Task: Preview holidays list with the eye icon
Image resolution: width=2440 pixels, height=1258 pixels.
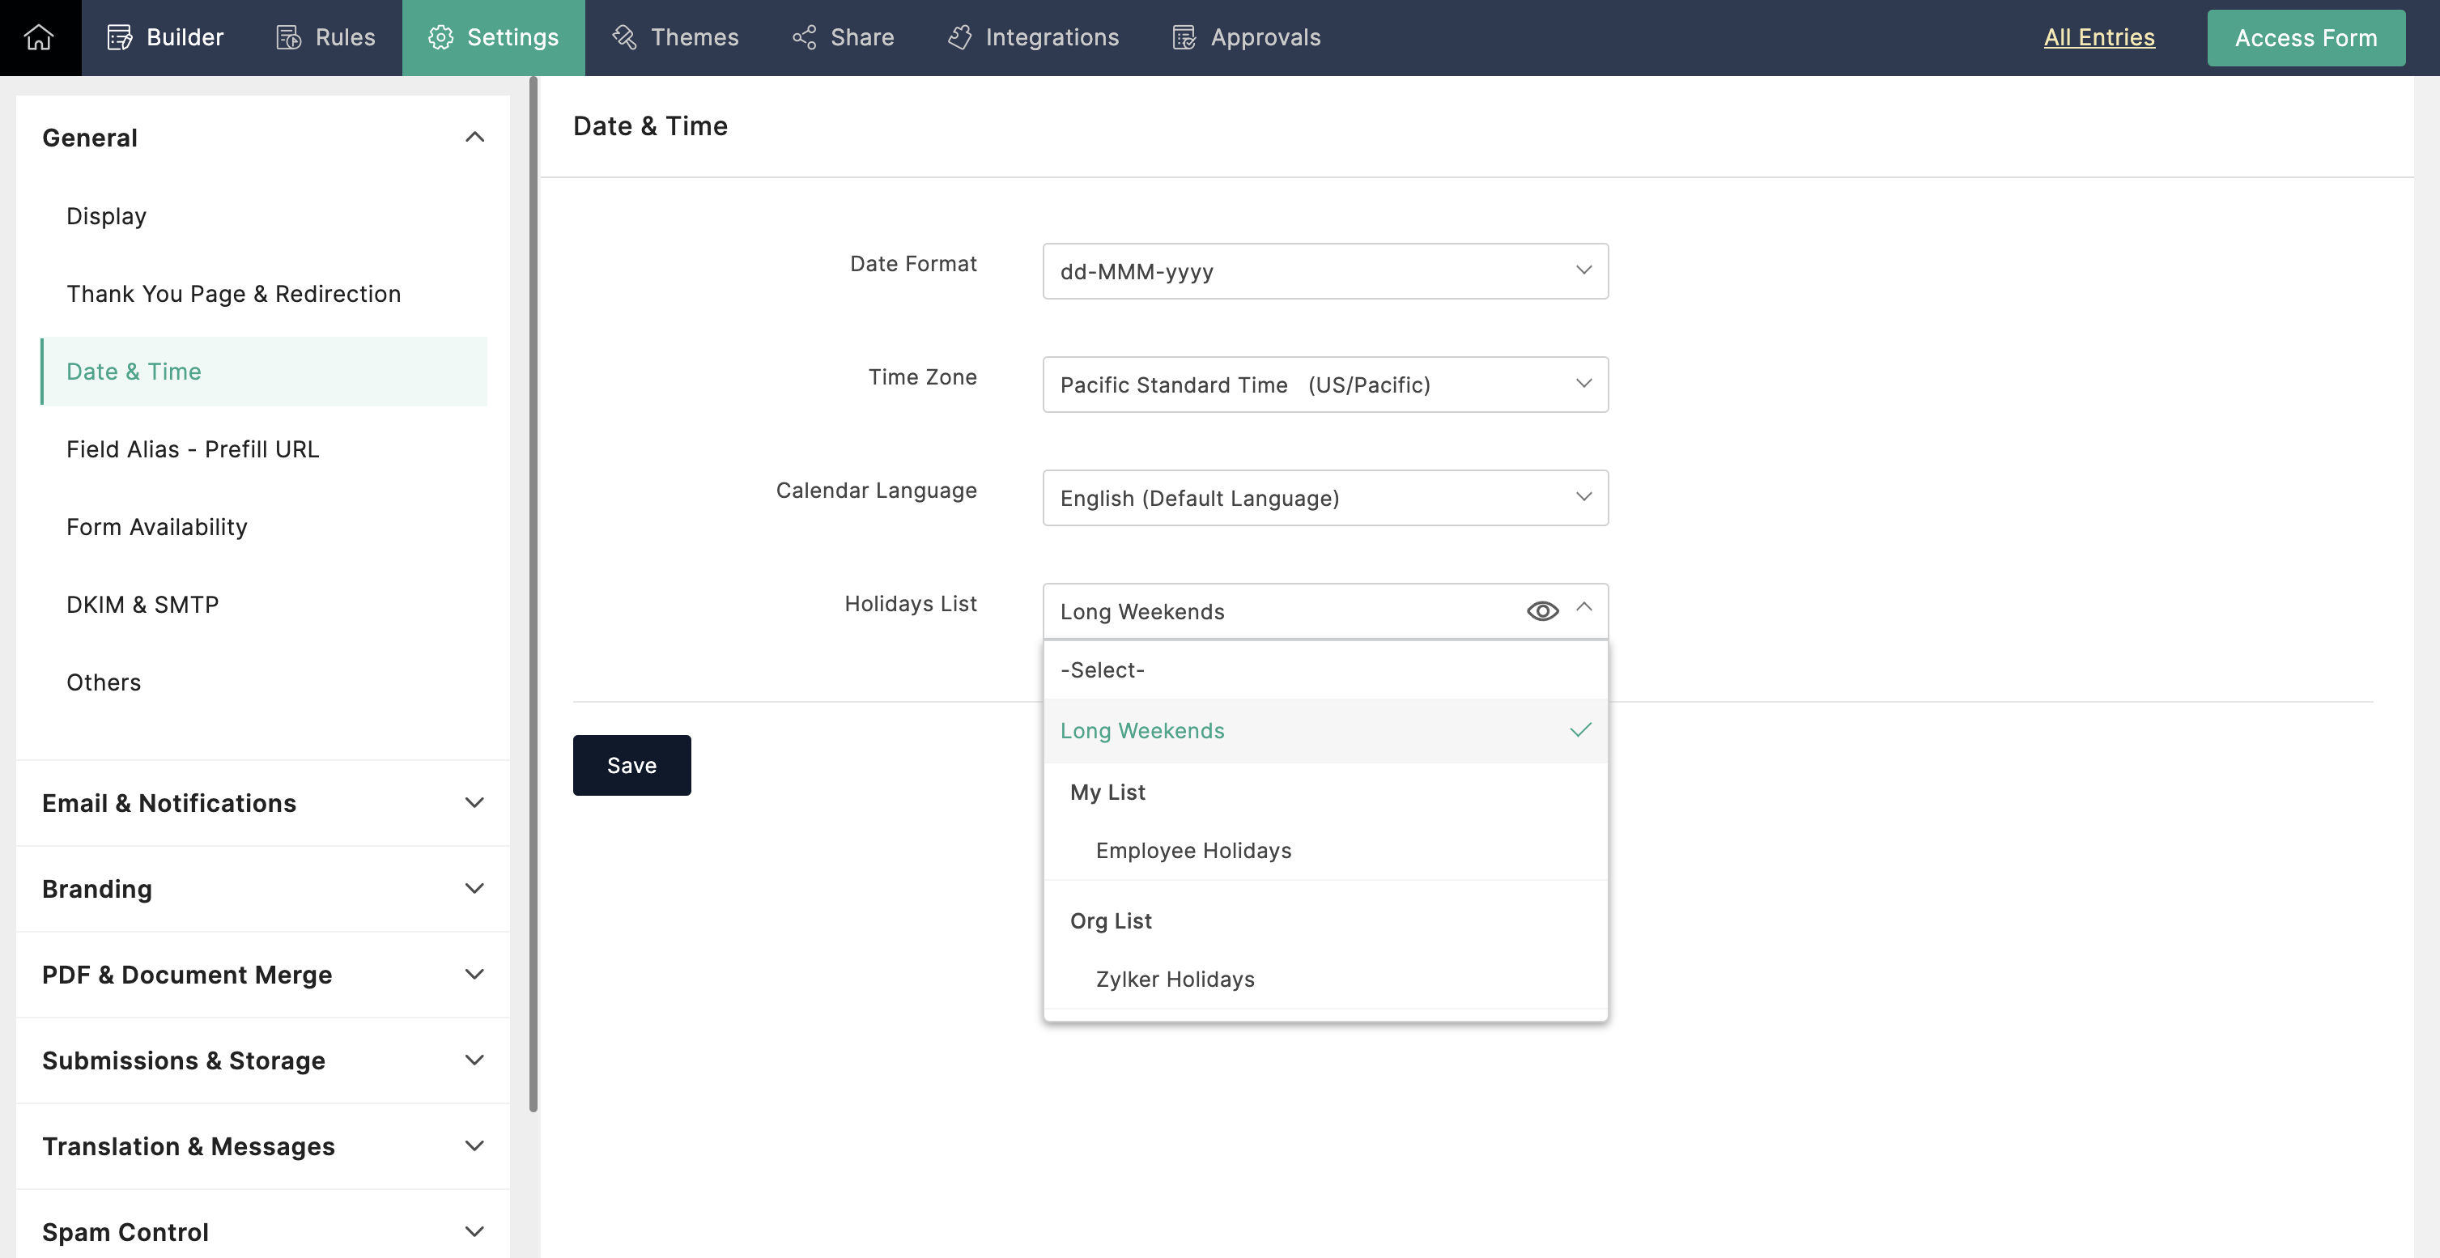Action: click(x=1542, y=611)
